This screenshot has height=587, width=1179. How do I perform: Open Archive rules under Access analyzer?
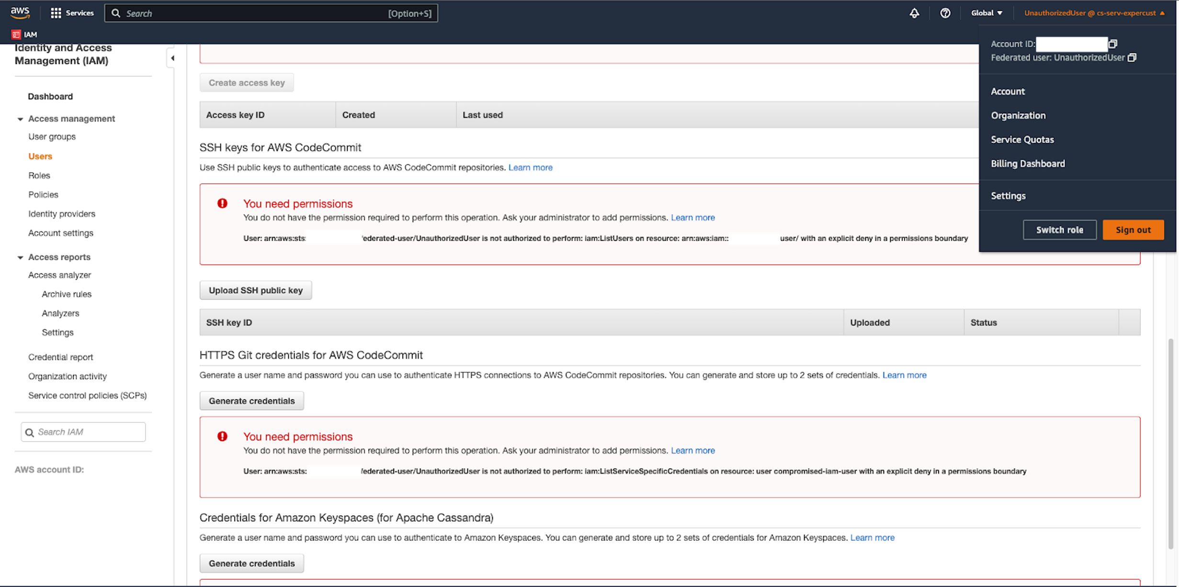click(x=67, y=294)
